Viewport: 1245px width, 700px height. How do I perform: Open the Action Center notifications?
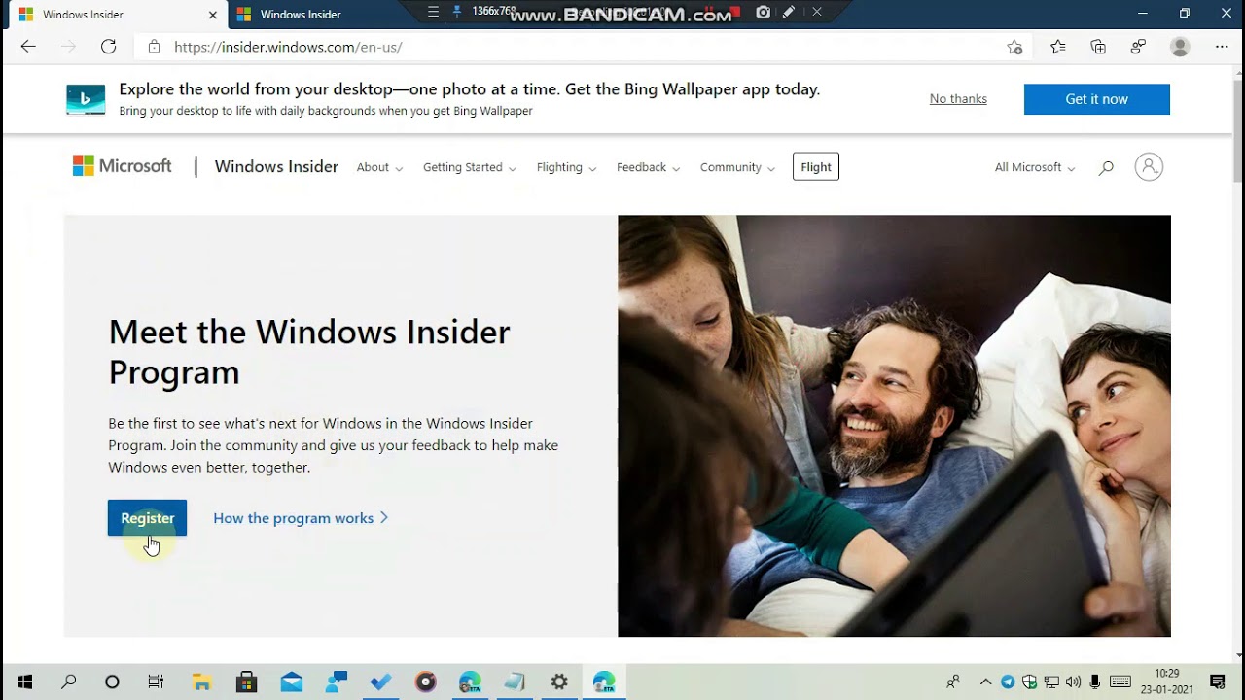[x=1217, y=682]
